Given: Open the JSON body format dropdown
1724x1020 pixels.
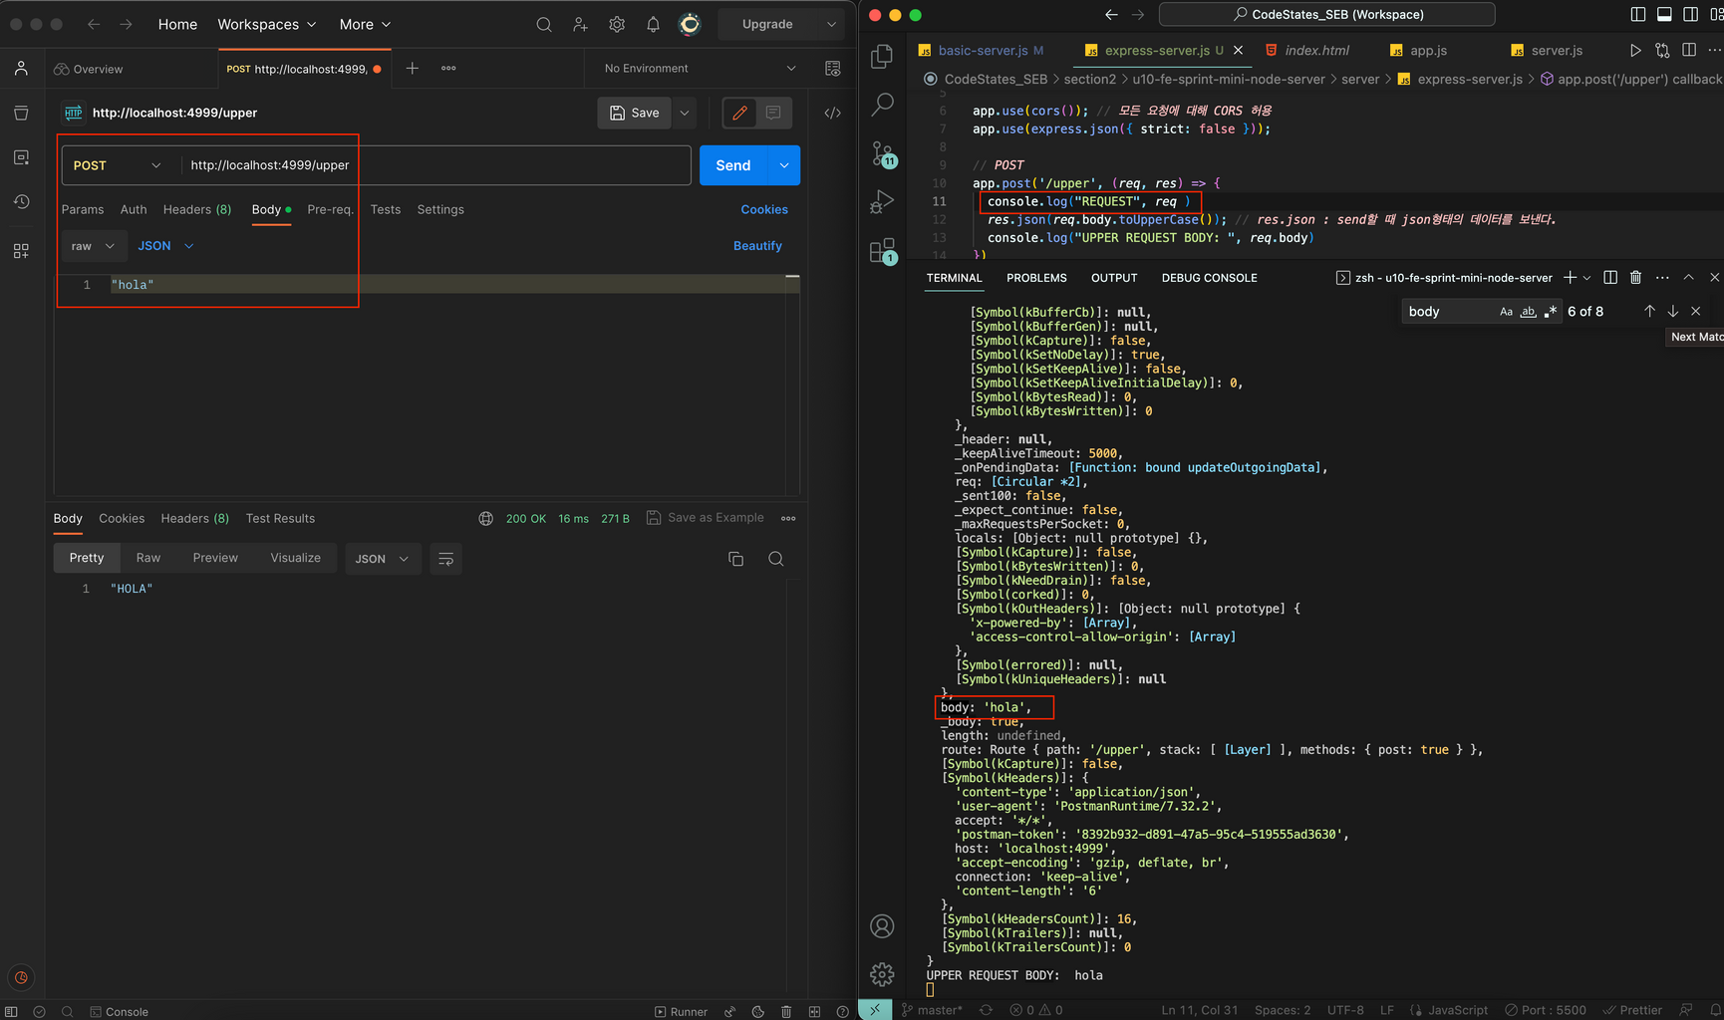Looking at the screenshot, I should pos(165,246).
